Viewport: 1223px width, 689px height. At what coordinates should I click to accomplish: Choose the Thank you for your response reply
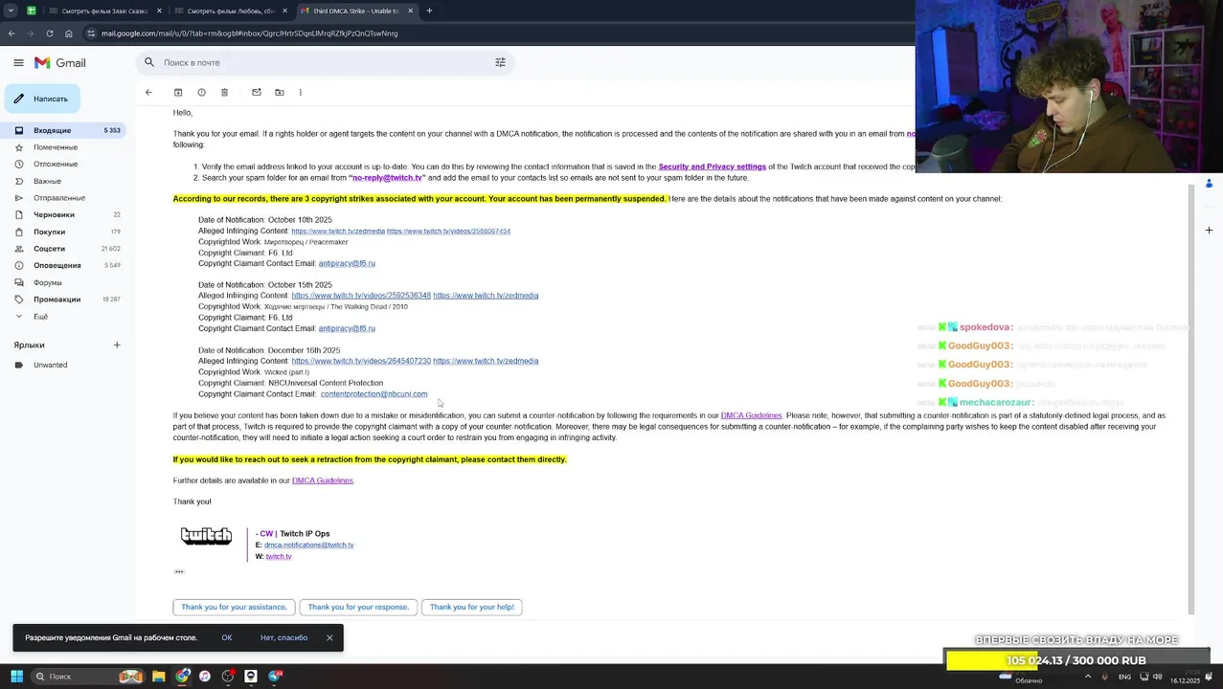click(x=358, y=607)
